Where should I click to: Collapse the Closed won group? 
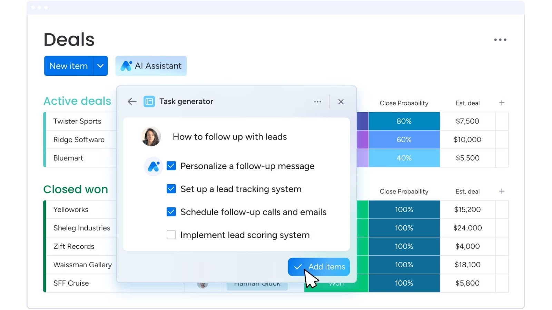tap(76, 189)
